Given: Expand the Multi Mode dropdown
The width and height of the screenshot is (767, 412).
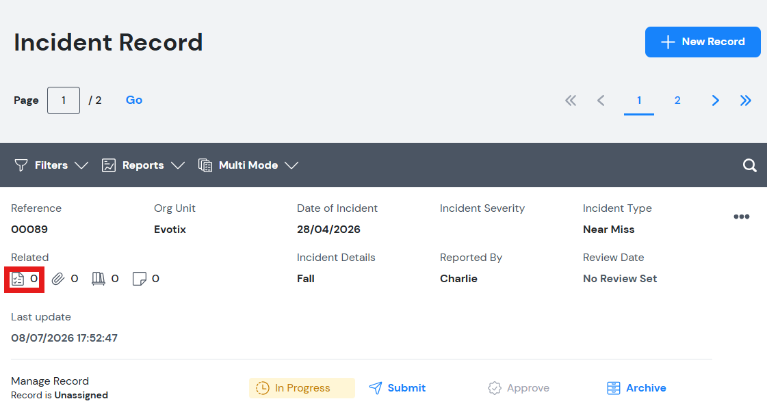Looking at the screenshot, I should tap(248, 165).
